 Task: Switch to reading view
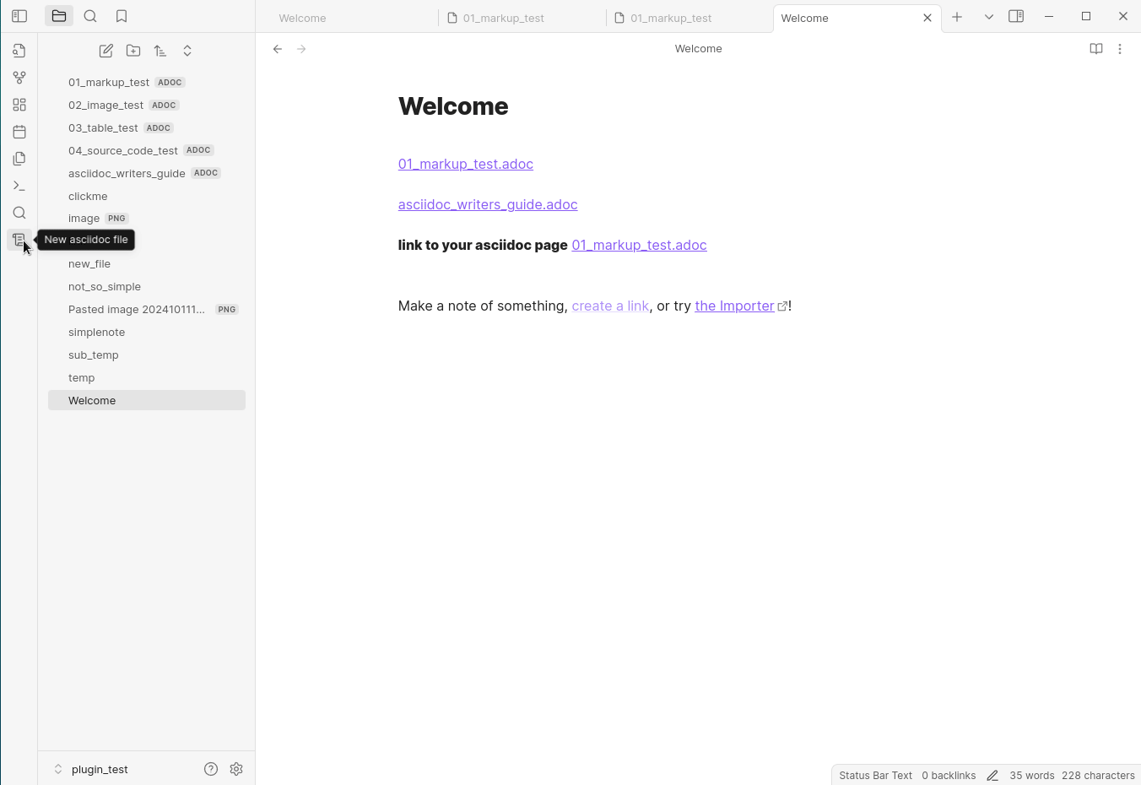click(x=1095, y=48)
